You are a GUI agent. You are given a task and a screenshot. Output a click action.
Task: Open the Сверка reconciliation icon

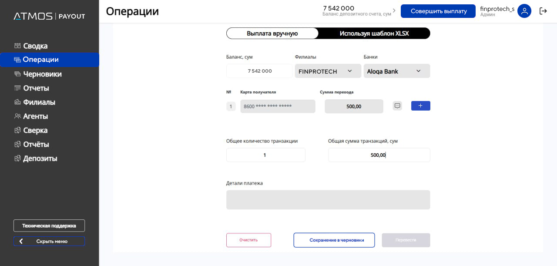pos(17,130)
